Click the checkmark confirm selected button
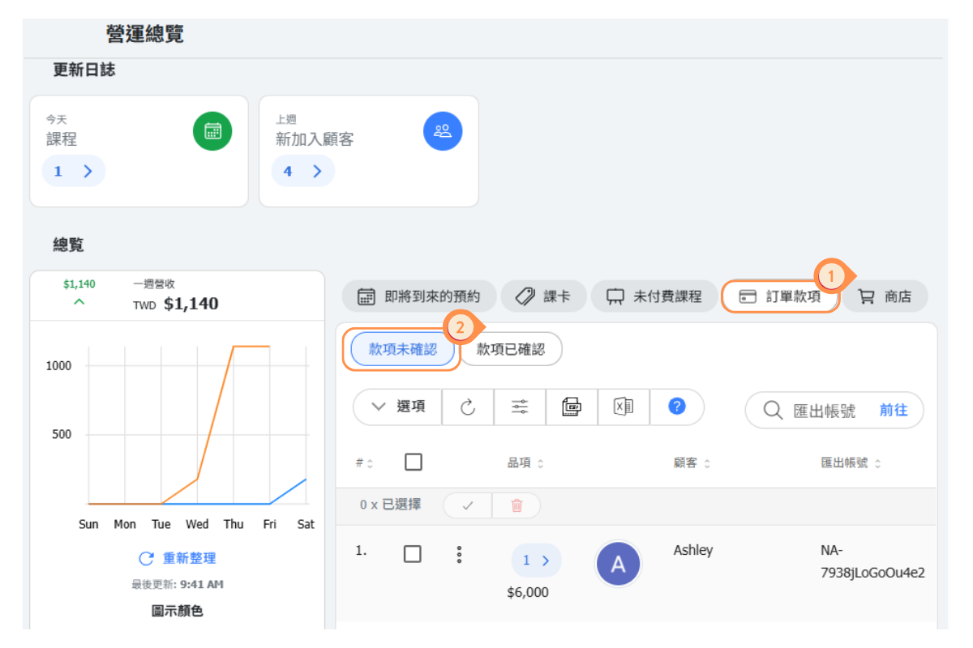 pyautogui.click(x=467, y=505)
